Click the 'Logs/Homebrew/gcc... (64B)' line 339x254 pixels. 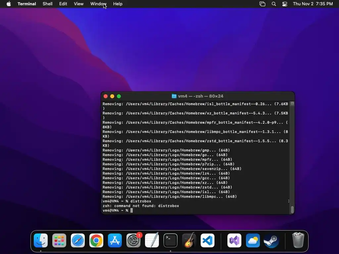(166, 178)
